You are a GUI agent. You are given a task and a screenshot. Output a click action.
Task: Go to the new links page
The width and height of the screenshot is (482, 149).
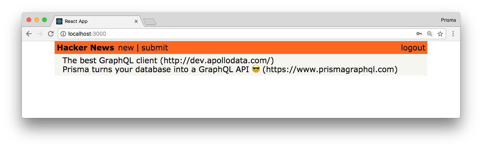coord(126,48)
